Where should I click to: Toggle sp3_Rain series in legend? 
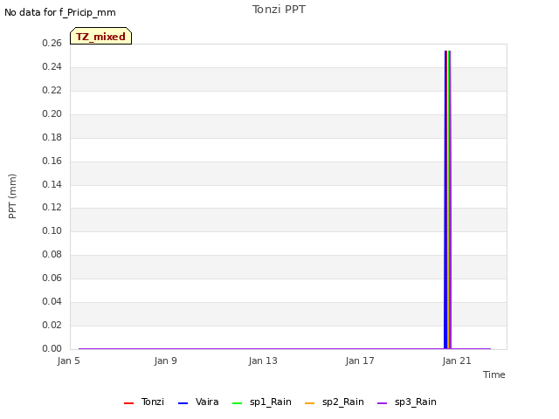407,402
